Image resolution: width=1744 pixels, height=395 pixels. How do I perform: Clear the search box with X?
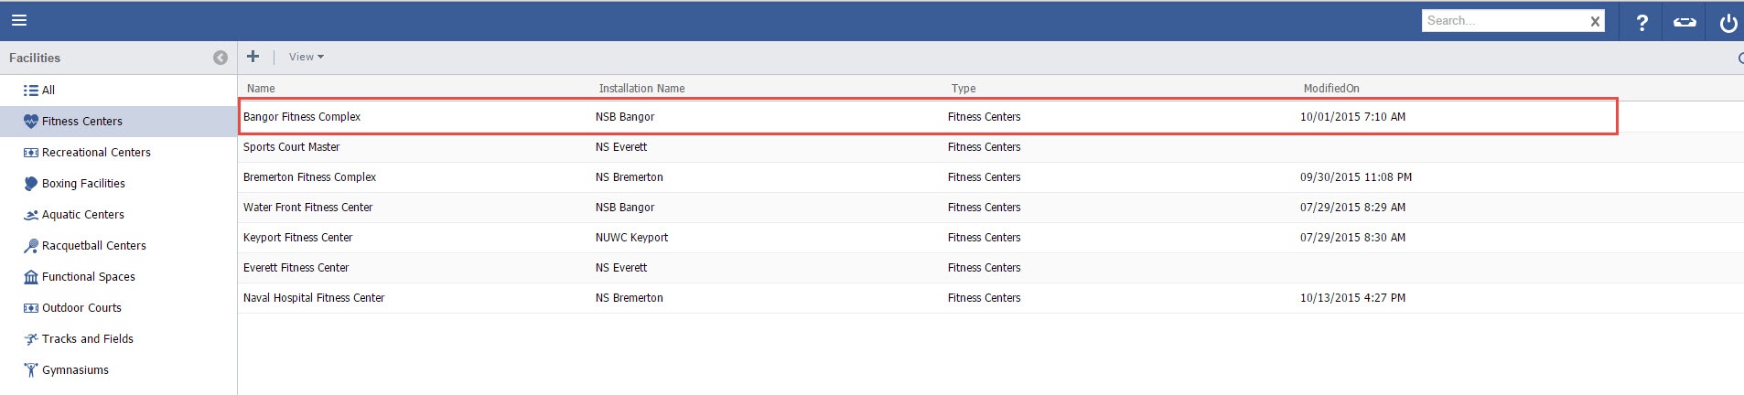click(x=1595, y=21)
